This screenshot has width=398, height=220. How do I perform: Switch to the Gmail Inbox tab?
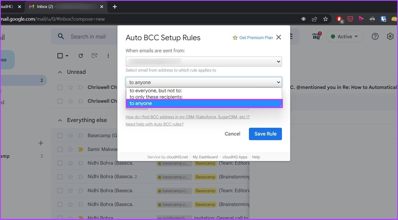click(x=66, y=7)
